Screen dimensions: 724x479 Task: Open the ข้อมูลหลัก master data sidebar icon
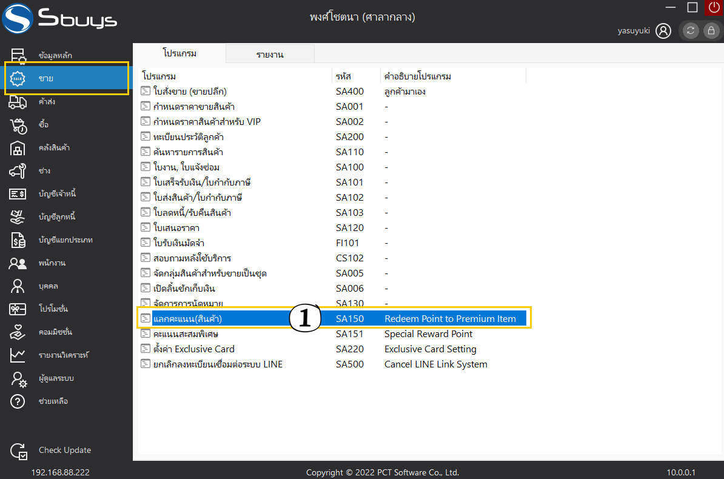[18, 55]
